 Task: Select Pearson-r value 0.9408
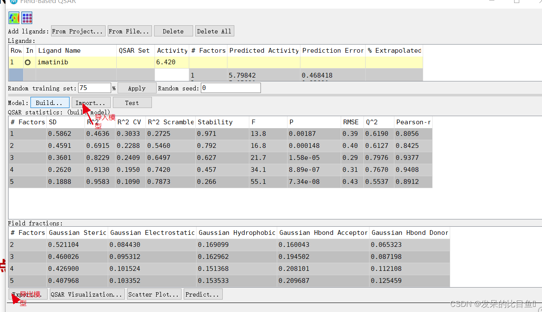413,170
